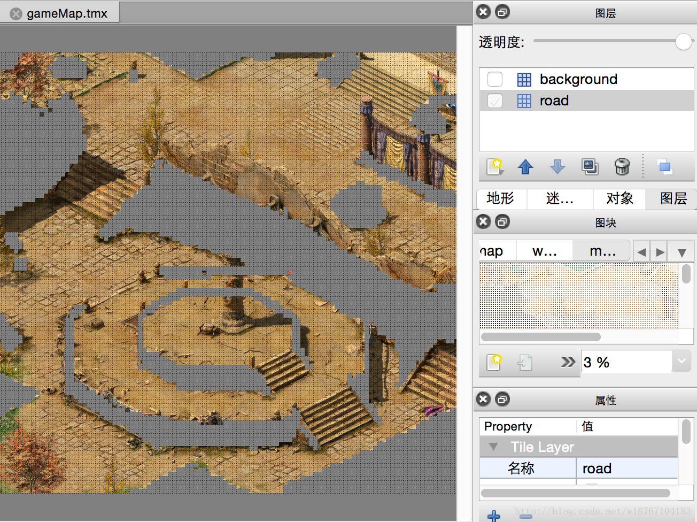Image resolution: width=697 pixels, height=522 pixels.
Task: Edit the road name value field
Action: pyautogui.click(x=627, y=468)
